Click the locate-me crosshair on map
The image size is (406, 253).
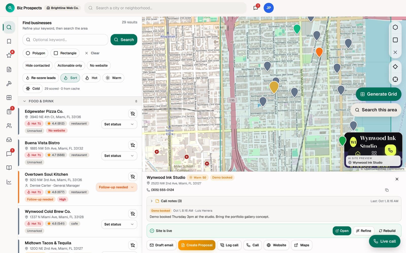coord(395,67)
